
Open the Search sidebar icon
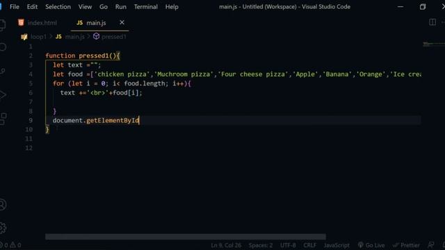click(3, 47)
